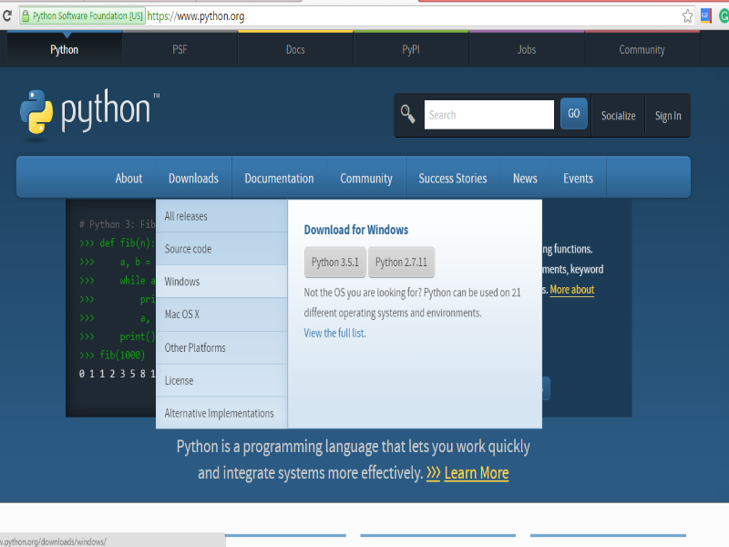Star the page to bookmark it
This screenshot has width=729, height=547.
click(x=690, y=15)
